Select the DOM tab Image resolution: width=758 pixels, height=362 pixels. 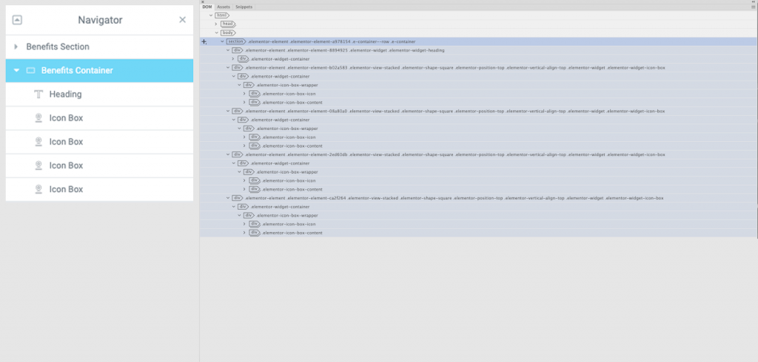(x=207, y=7)
